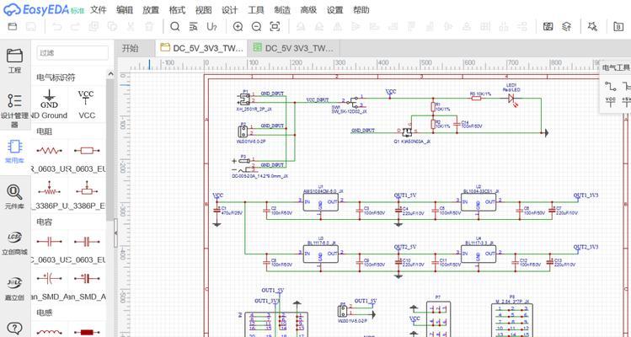Image resolution: width=631 pixels, height=337 pixels.
Task: Select the U1 AMS1084CM-5.0 regulator component
Action: pos(321,201)
